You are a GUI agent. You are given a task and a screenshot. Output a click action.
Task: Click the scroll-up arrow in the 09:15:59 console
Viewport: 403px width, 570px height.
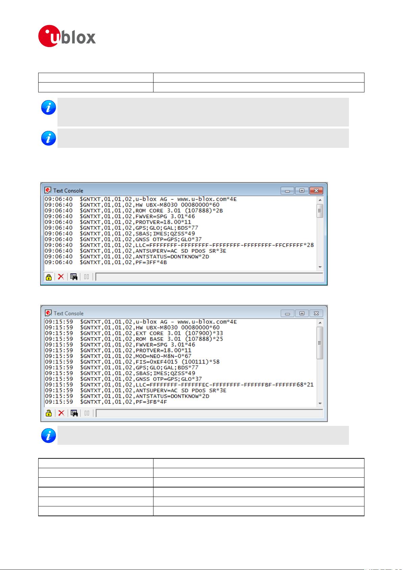(320, 322)
